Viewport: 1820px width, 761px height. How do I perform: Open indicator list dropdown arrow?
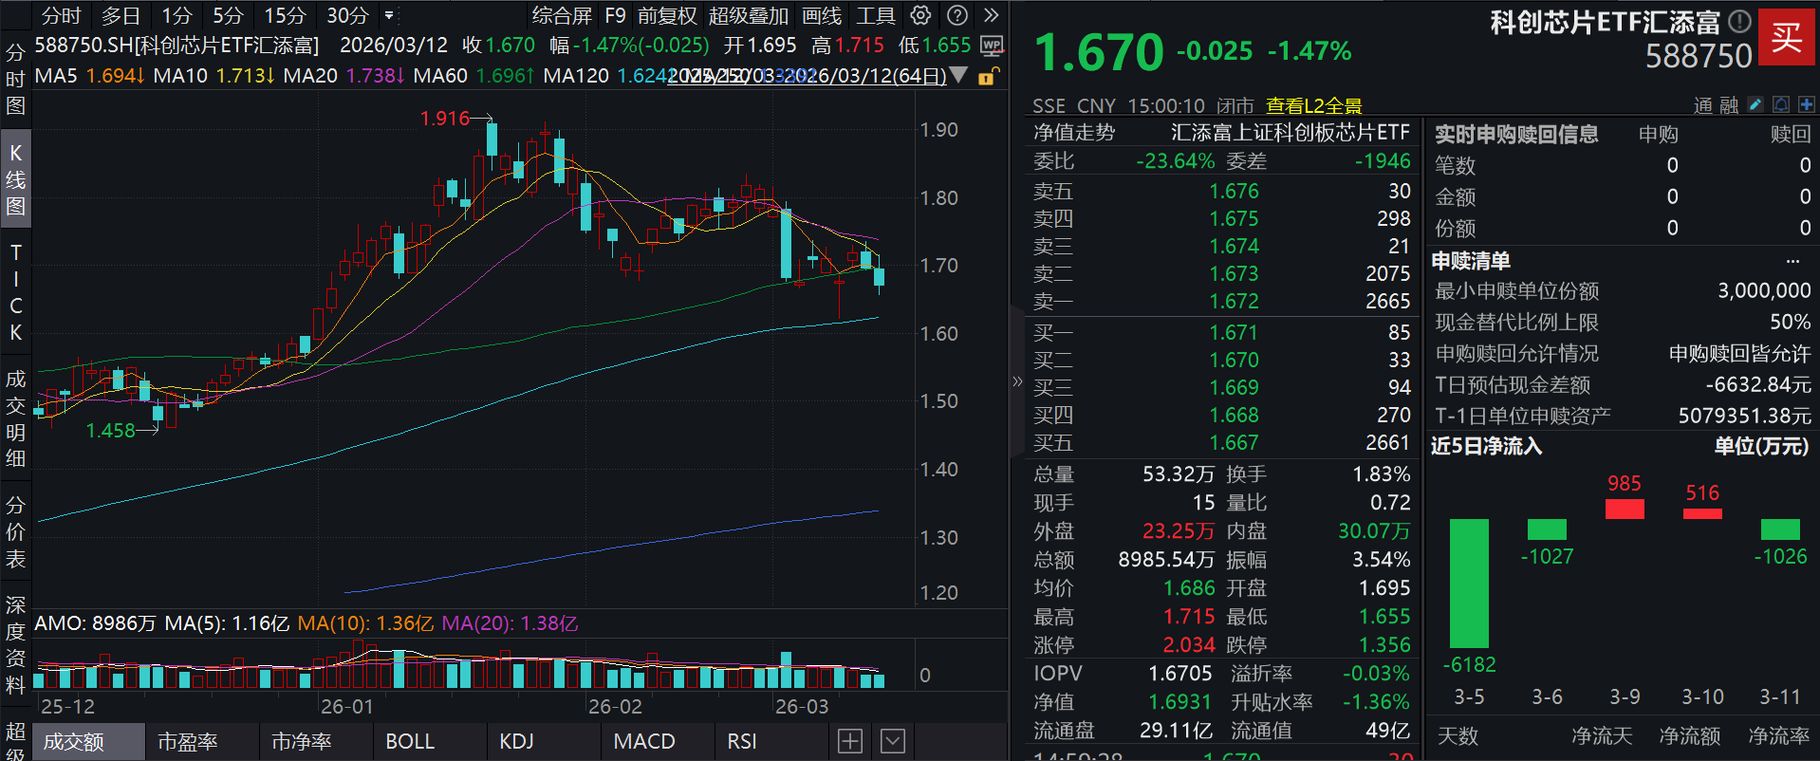click(893, 741)
